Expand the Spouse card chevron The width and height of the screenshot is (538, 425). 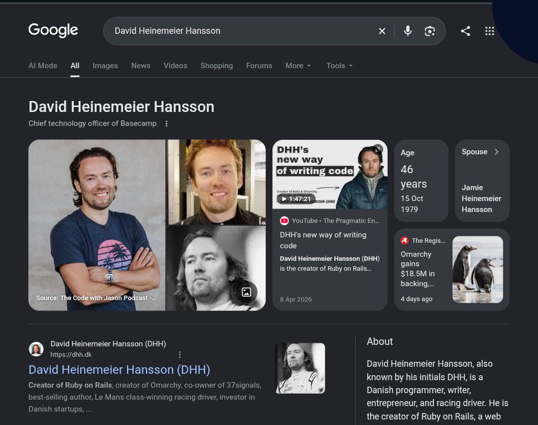[x=497, y=152]
